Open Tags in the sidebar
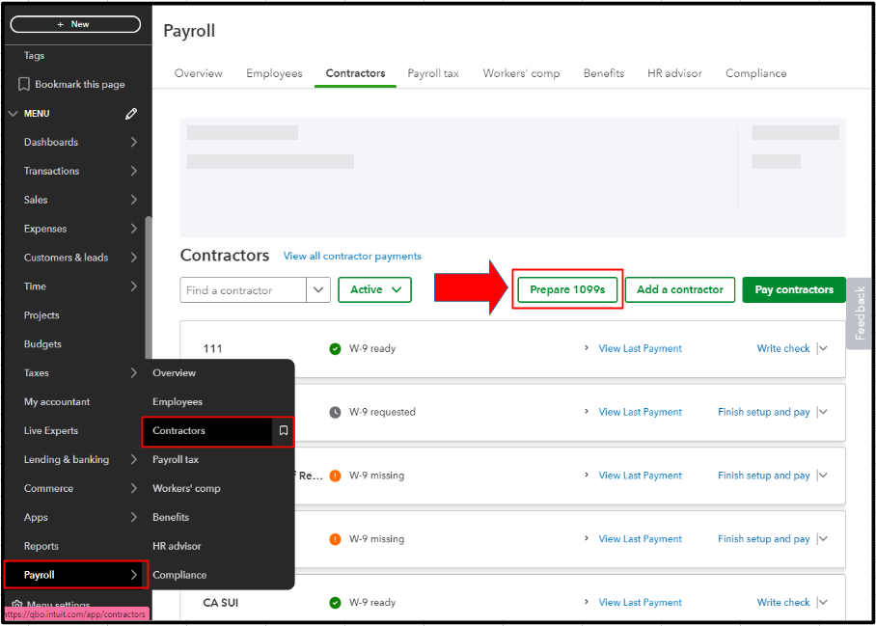This screenshot has height=626, width=876. click(34, 55)
